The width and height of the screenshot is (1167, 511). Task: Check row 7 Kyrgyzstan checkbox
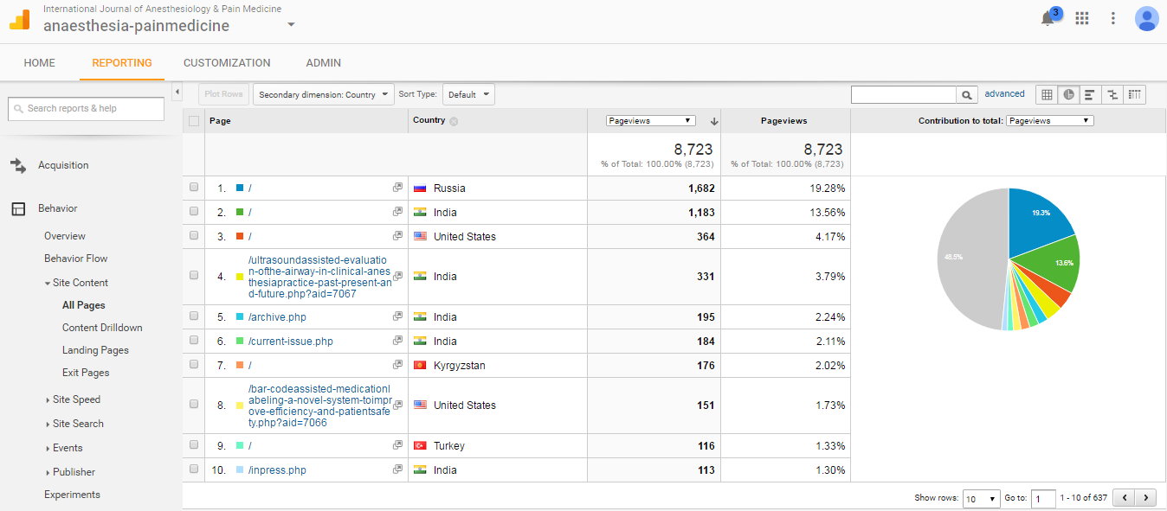(194, 365)
